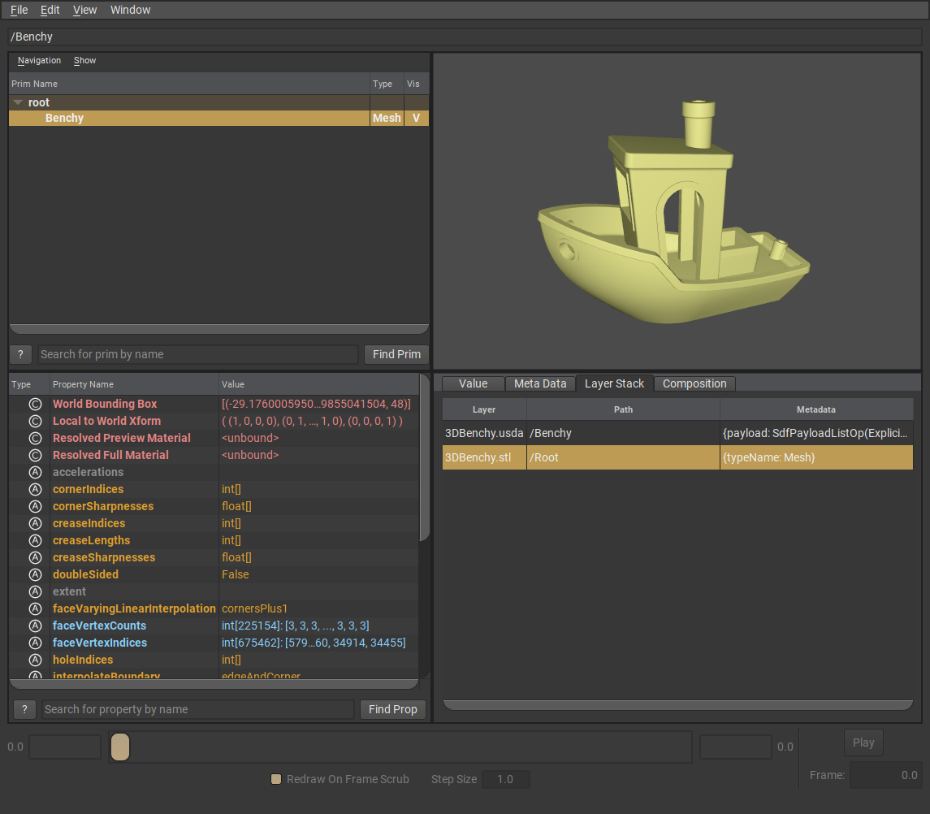Click the doubleSided attribute icon

36,575
